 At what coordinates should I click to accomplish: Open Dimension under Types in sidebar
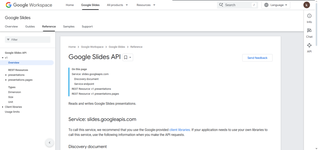[x=14, y=92]
